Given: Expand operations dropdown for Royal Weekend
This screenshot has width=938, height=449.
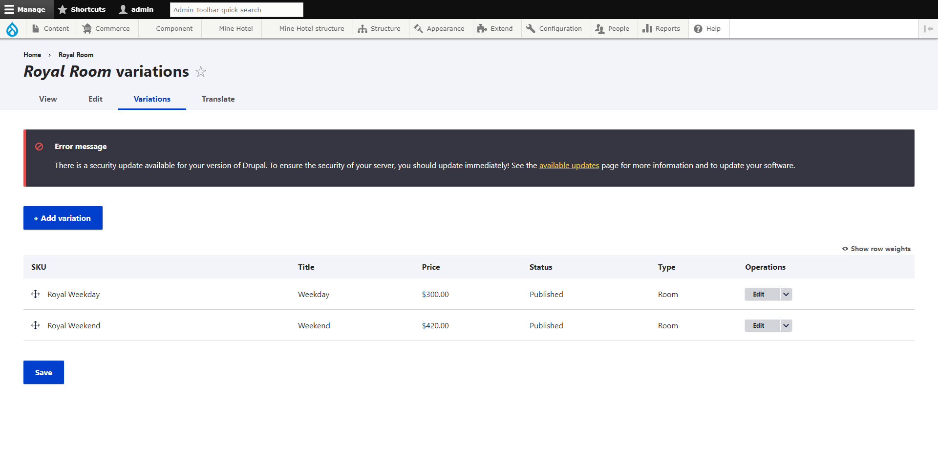Looking at the screenshot, I should coord(786,325).
